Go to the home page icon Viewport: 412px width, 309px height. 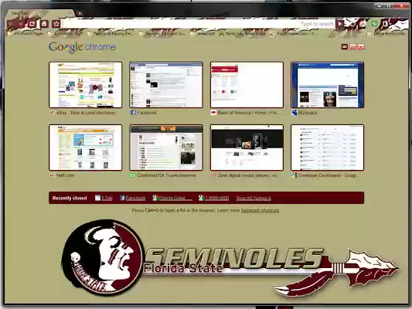click(44, 24)
